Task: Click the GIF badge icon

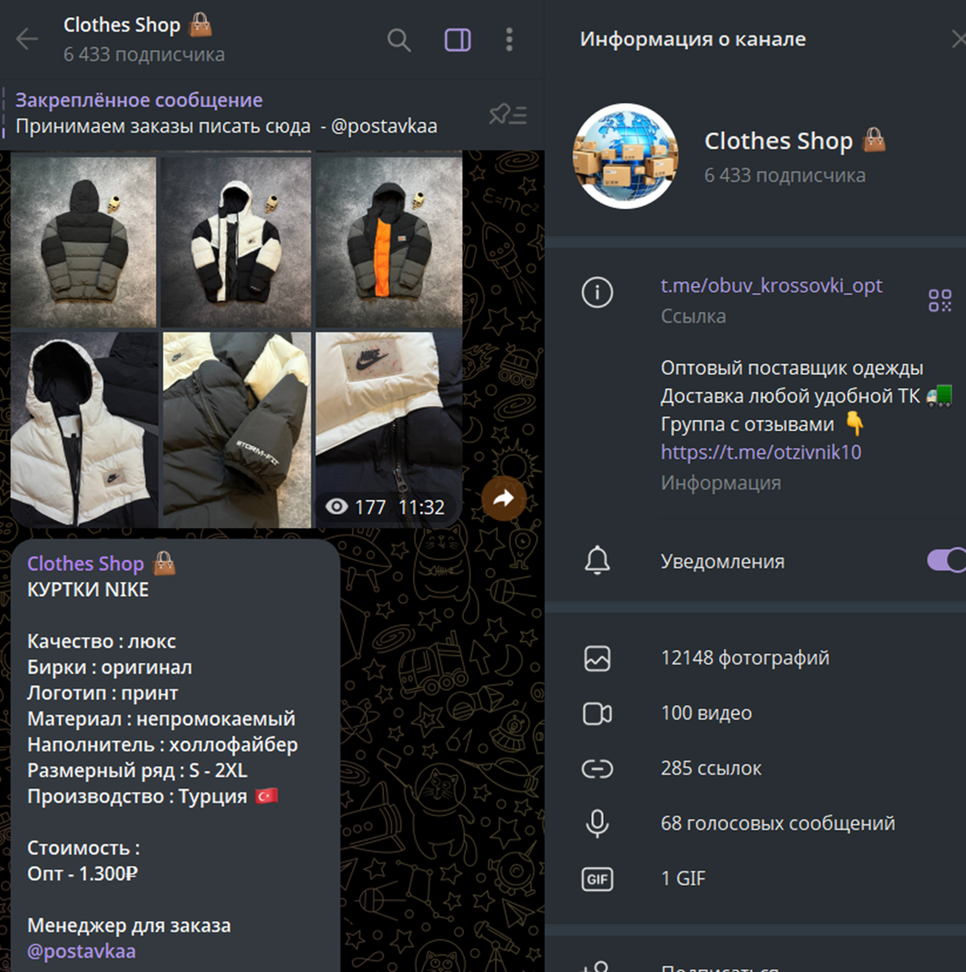Action: coord(597,879)
